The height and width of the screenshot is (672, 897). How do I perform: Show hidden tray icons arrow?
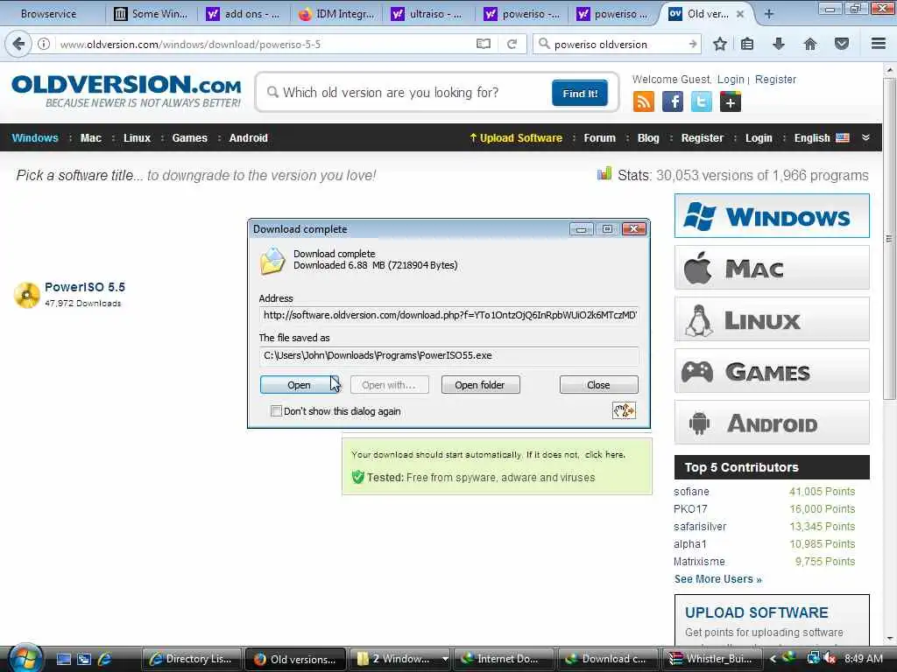pos(773,659)
